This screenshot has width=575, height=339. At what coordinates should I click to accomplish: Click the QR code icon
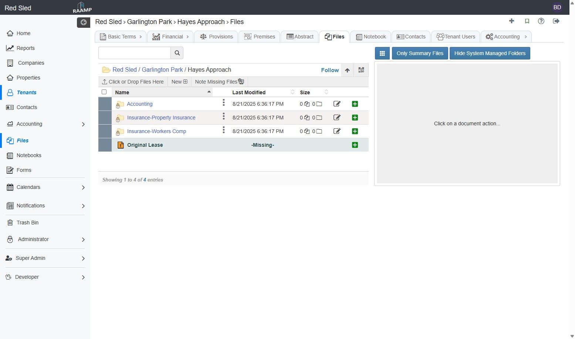point(361,70)
